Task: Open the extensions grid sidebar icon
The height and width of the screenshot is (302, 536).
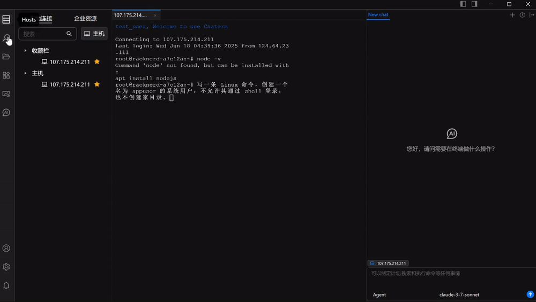Action: click(x=6, y=75)
